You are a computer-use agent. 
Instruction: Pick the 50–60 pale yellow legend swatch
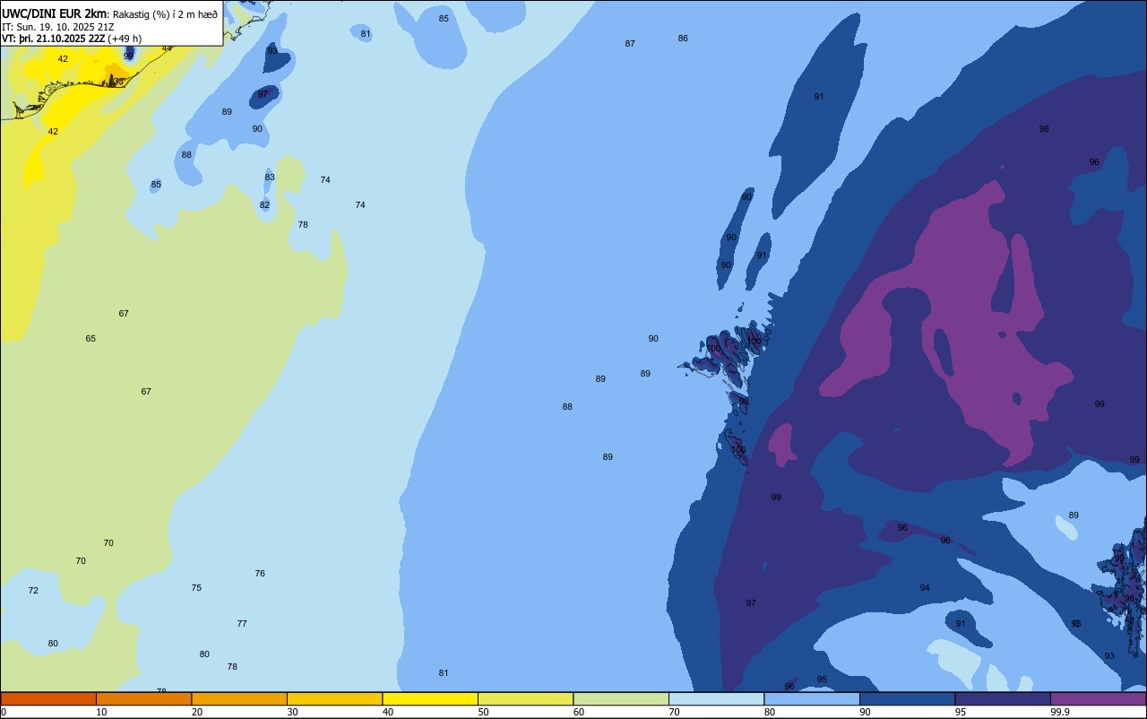[525, 698]
